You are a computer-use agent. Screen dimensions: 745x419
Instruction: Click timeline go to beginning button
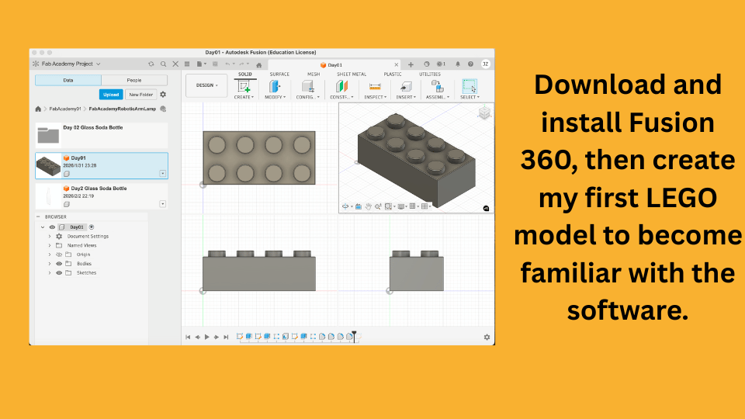tap(188, 337)
